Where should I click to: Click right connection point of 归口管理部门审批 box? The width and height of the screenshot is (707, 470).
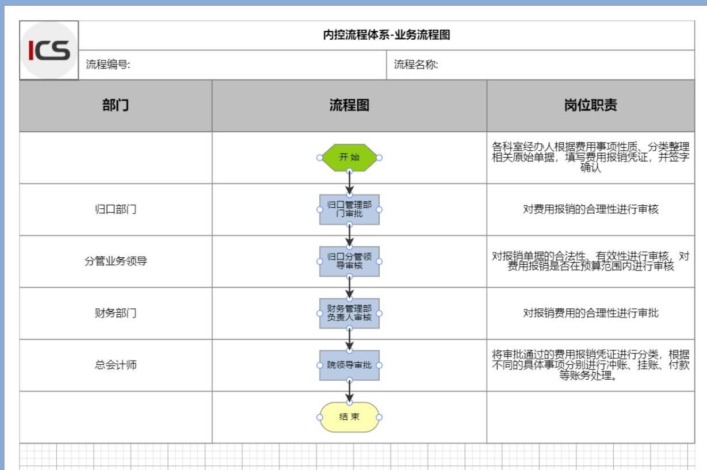click(x=379, y=209)
